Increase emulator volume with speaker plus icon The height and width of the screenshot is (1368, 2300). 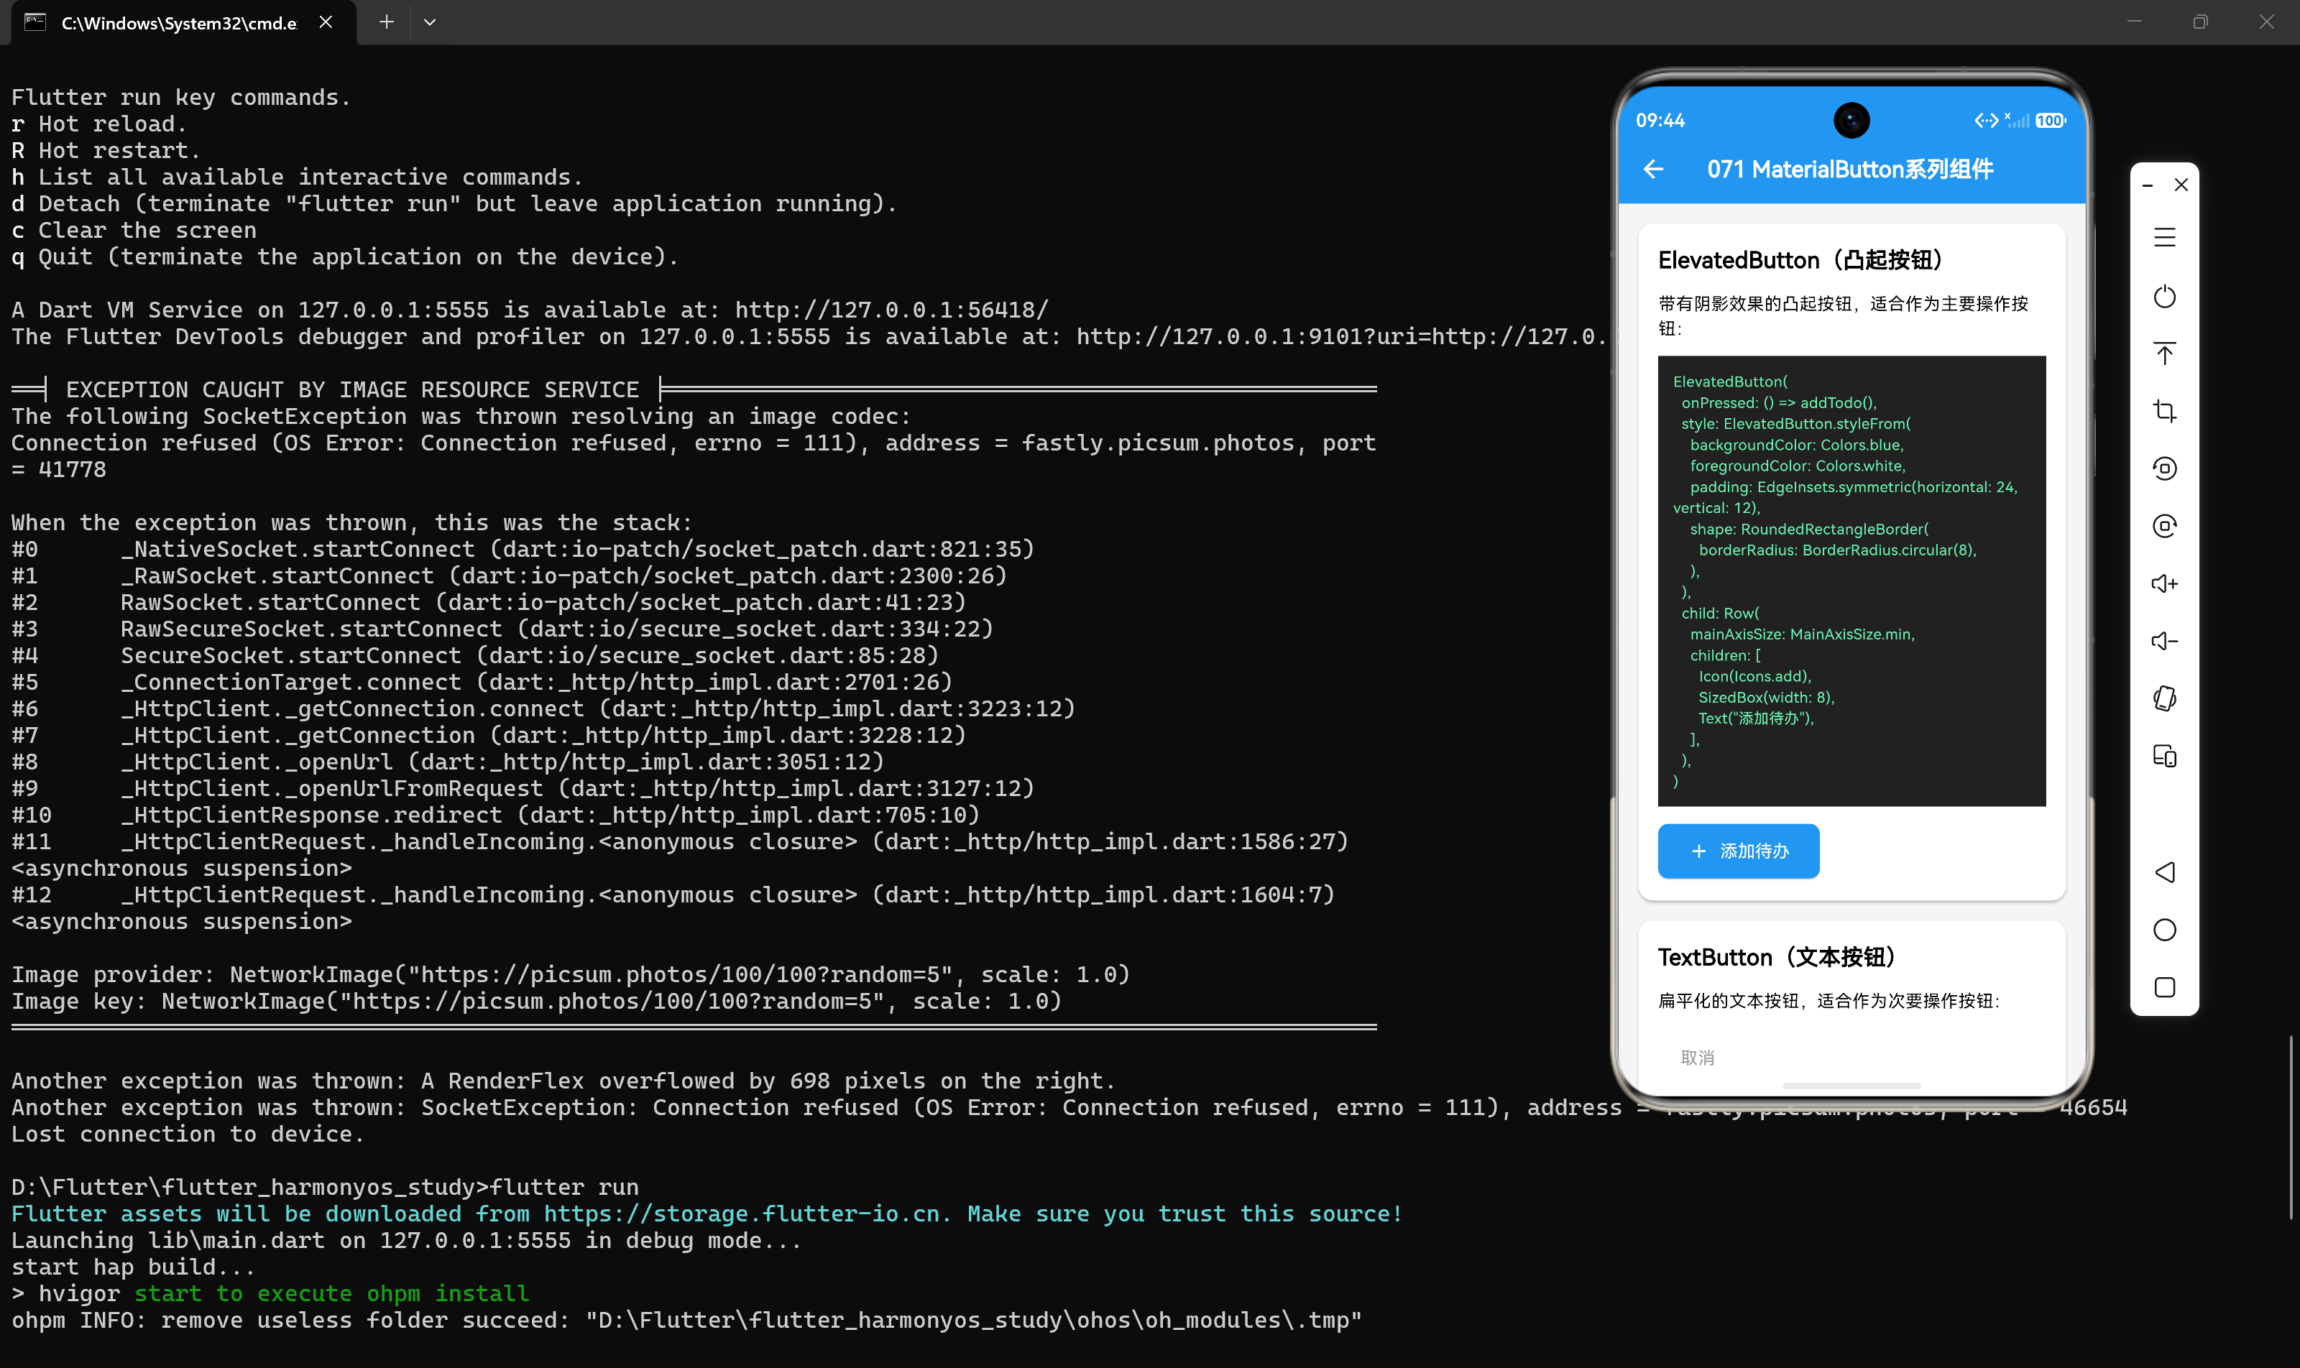point(2164,583)
